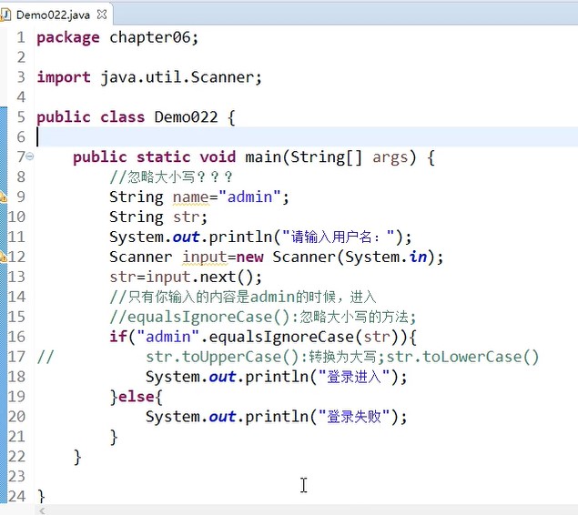
Task: Click 'str=input.next();' on line 13
Action: [x=186, y=277]
